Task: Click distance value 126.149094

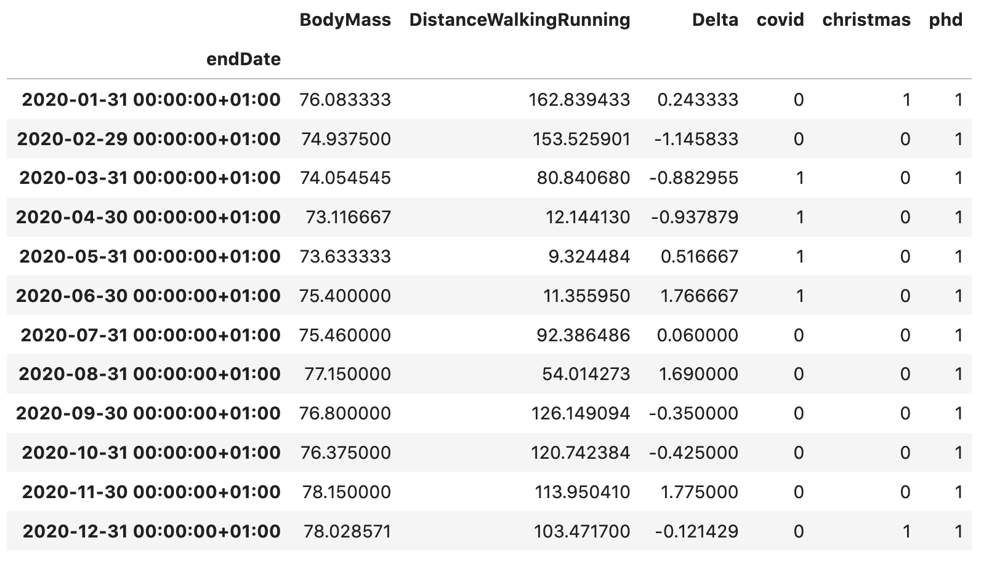Action: 581,414
